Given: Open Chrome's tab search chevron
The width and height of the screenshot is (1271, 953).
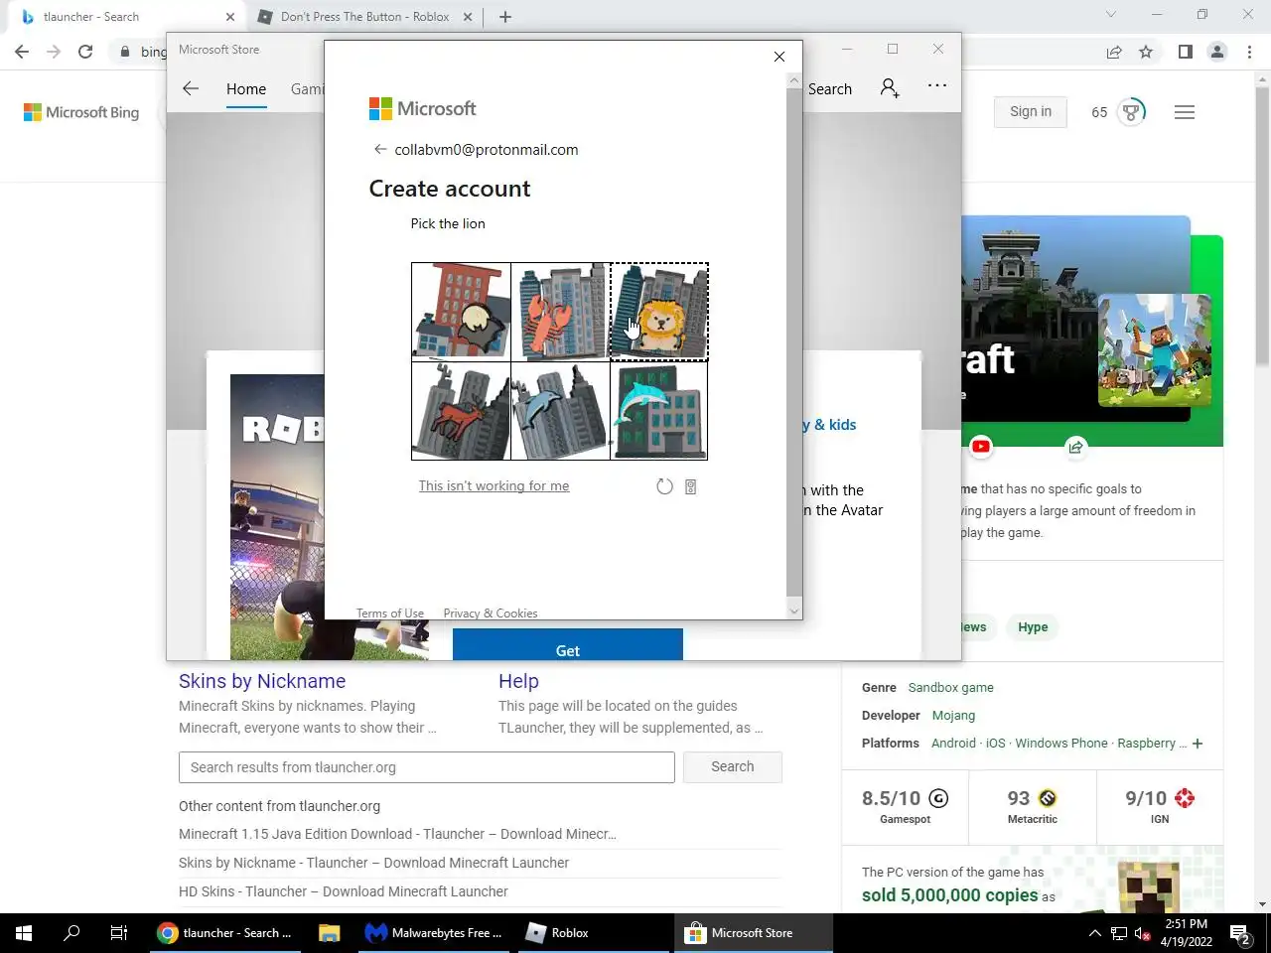Looking at the screenshot, I should pyautogui.click(x=1111, y=15).
